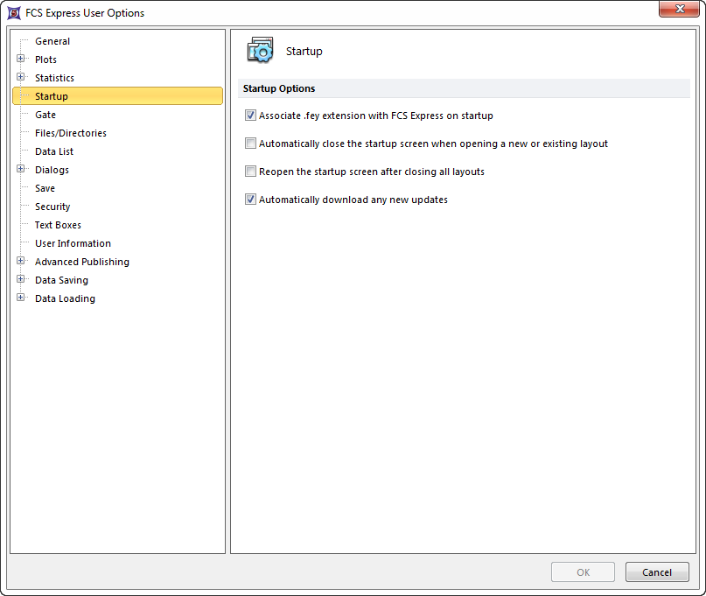
Task: Open the Gate options page
Action: 45,115
